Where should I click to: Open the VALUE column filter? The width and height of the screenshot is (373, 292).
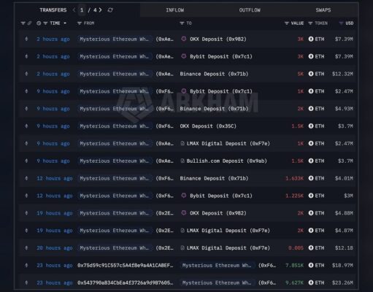click(x=287, y=23)
